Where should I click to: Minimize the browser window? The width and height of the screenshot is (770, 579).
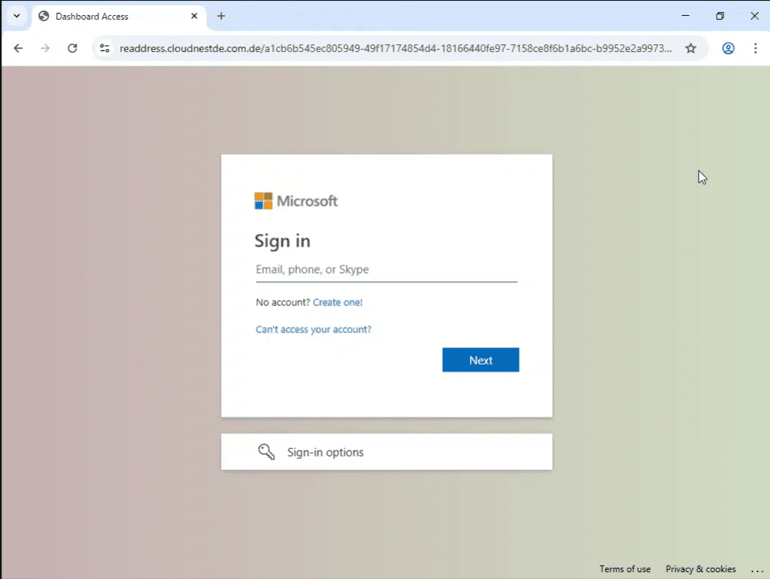click(x=686, y=16)
